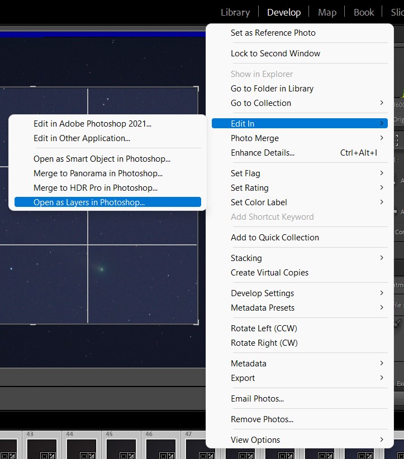
Task: Select Edit in Other Application
Action: 108,138
